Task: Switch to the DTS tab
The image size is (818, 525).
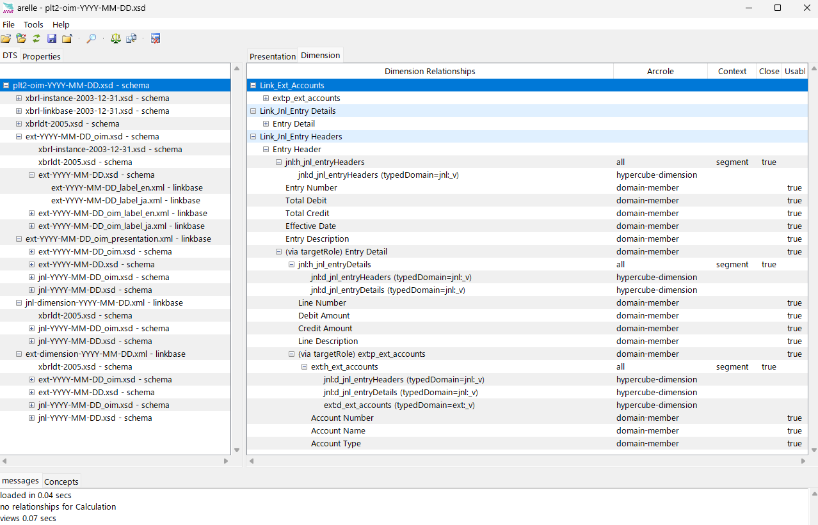Action: (10, 56)
